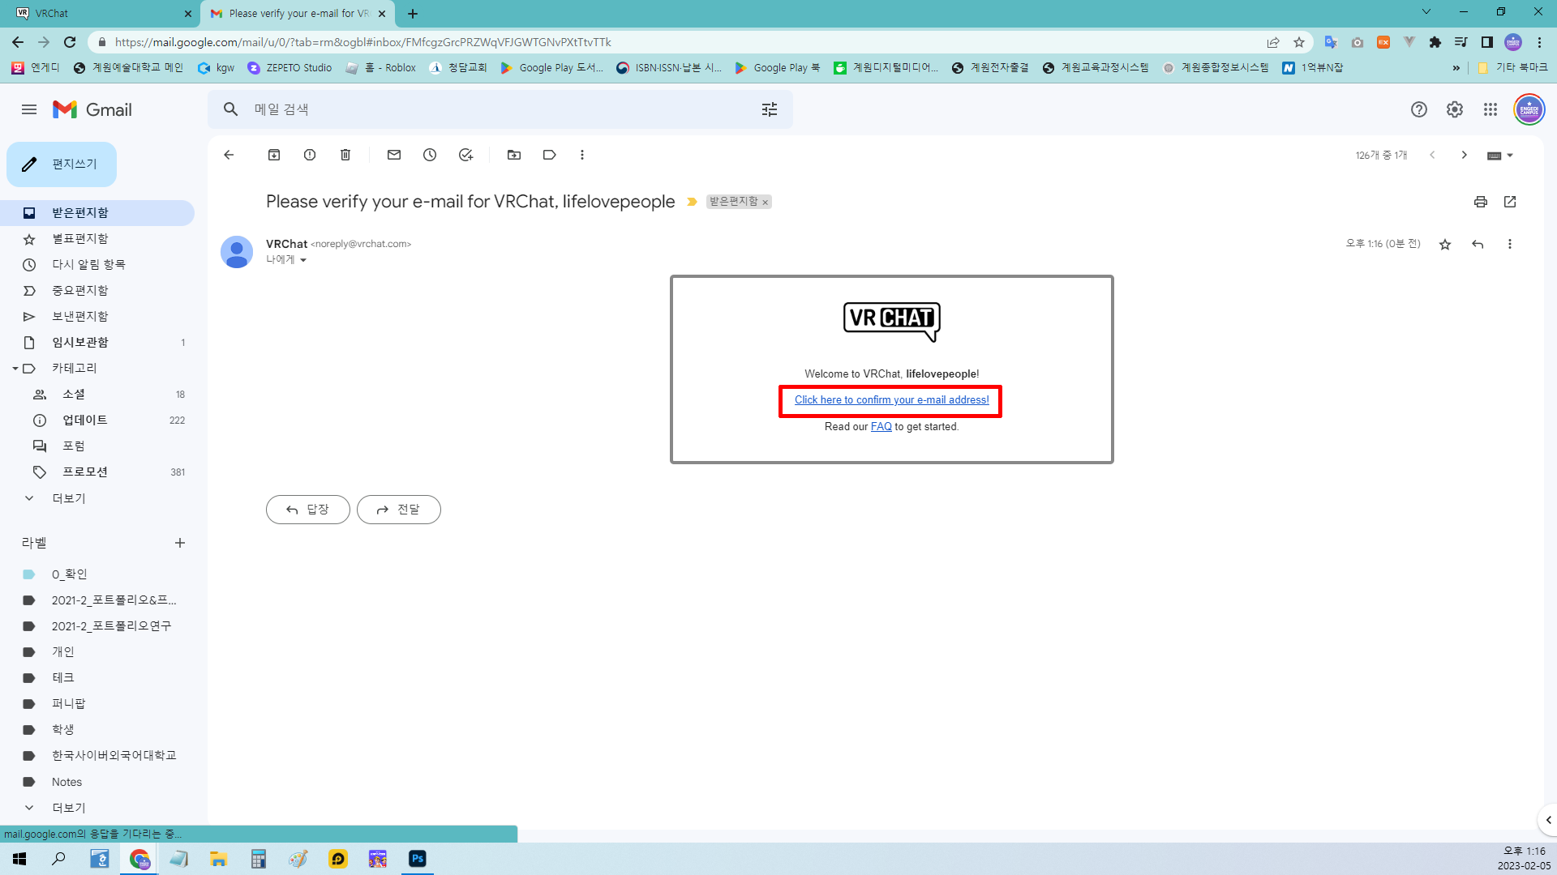Archive this email with the archive icon
This screenshot has width=1557, height=875.
(x=274, y=155)
